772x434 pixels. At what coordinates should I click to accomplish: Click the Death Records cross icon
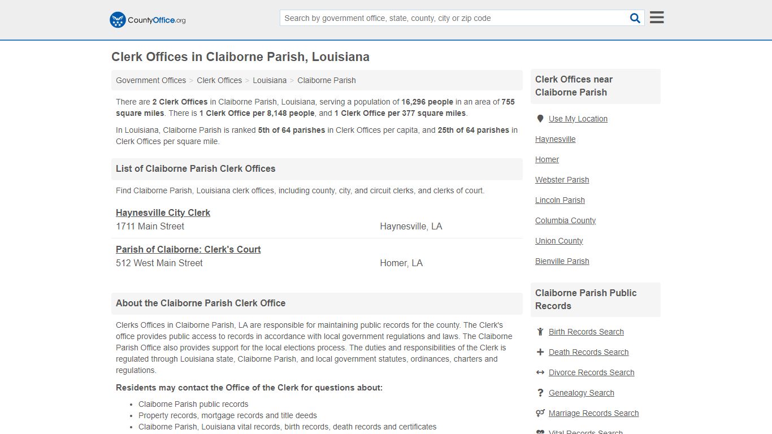pos(540,352)
